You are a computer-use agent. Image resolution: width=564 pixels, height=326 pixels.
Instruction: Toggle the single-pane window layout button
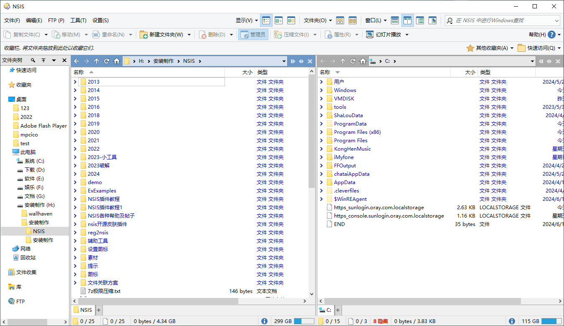pyautogui.click(x=395, y=20)
